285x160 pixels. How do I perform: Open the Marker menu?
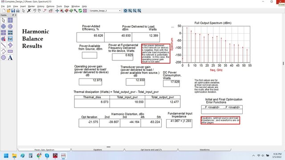pyautogui.click(x=31, y=6)
